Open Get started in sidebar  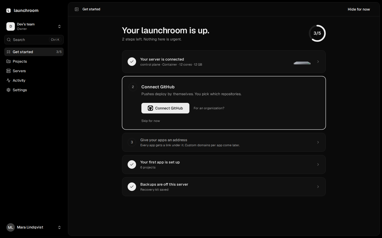click(34, 52)
